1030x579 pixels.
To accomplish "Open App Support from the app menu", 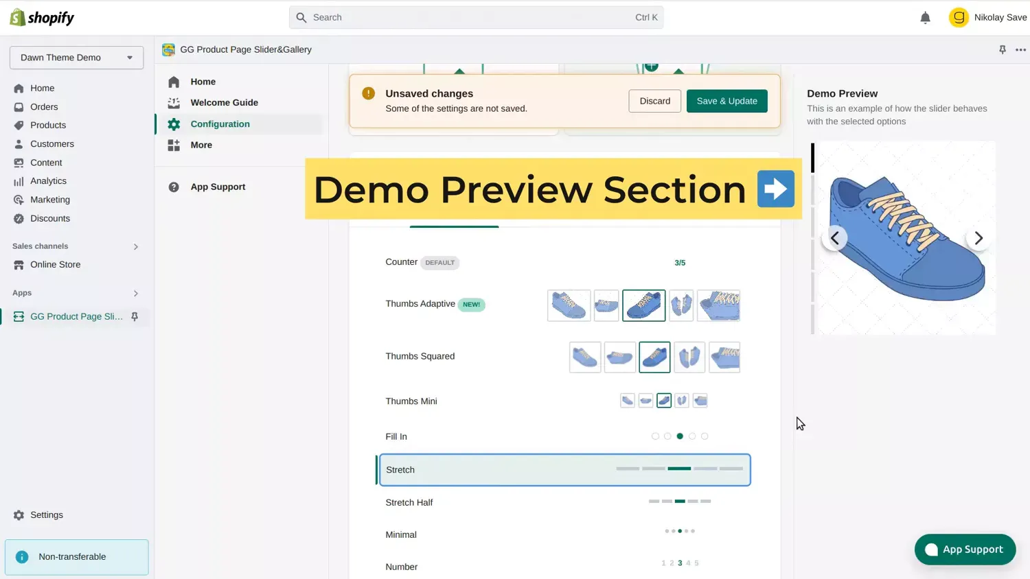I will tap(218, 187).
